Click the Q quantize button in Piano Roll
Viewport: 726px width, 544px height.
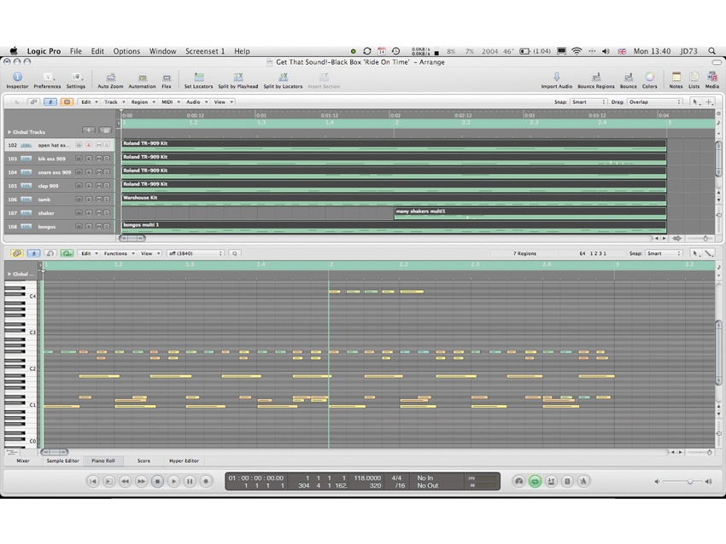coord(235,253)
